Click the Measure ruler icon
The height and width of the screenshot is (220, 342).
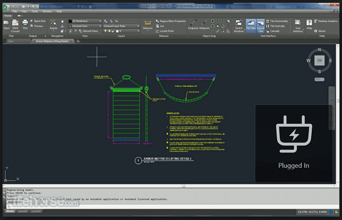[x=148, y=23]
